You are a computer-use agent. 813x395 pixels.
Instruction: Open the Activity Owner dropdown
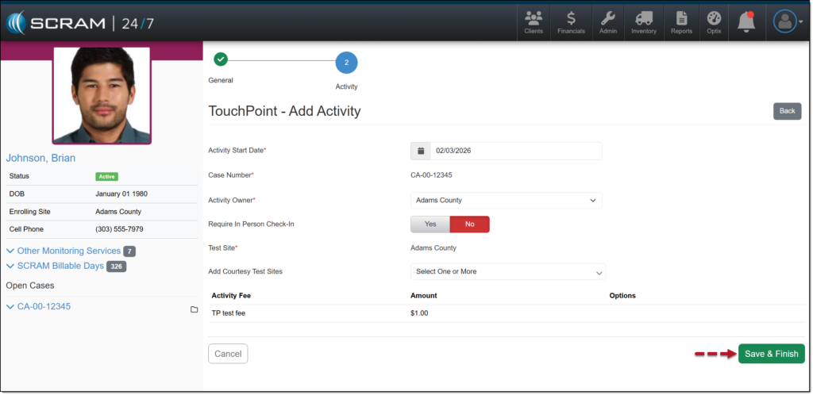[506, 201]
